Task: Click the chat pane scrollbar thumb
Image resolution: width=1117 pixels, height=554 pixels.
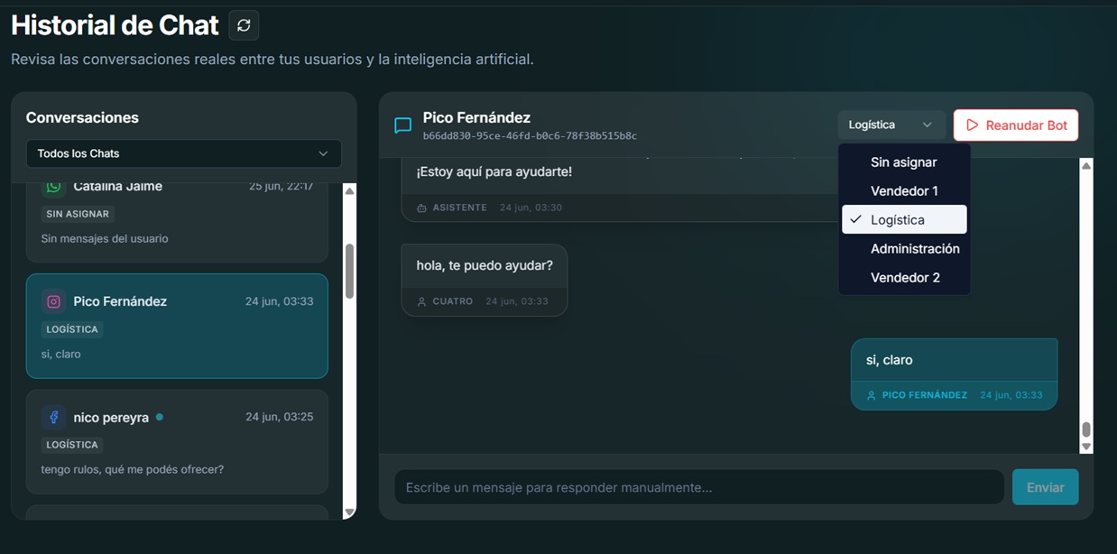Action: tap(1086, 429)
